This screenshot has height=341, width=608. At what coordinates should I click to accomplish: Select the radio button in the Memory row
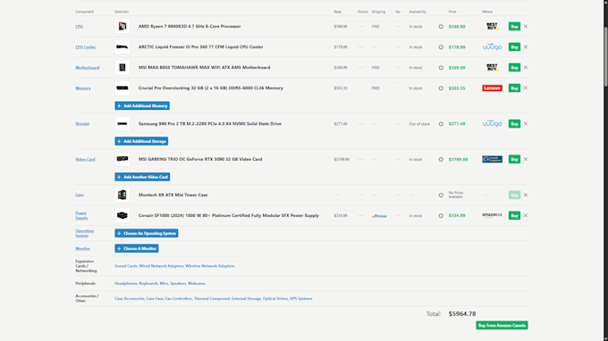point(441,88)
